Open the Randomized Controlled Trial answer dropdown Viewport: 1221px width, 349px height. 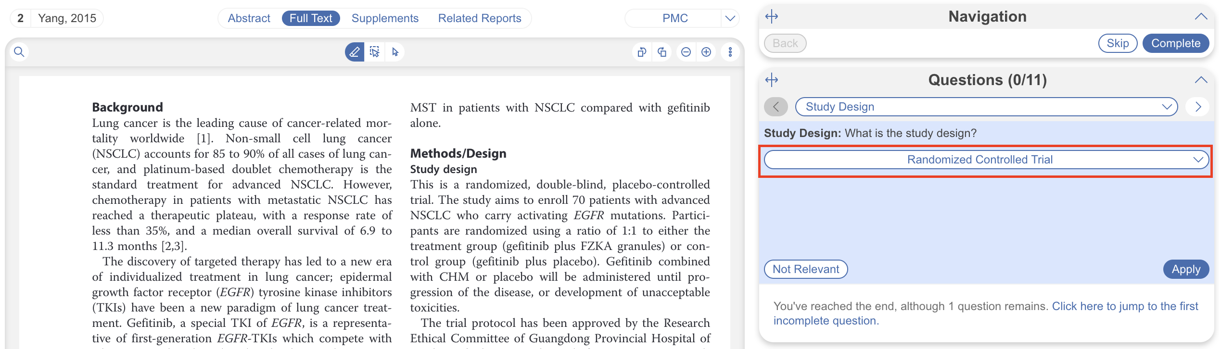[986, 160]
